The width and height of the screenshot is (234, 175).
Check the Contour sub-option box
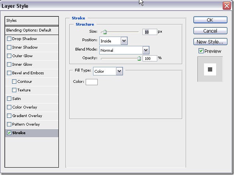click(x=14, y=82)
